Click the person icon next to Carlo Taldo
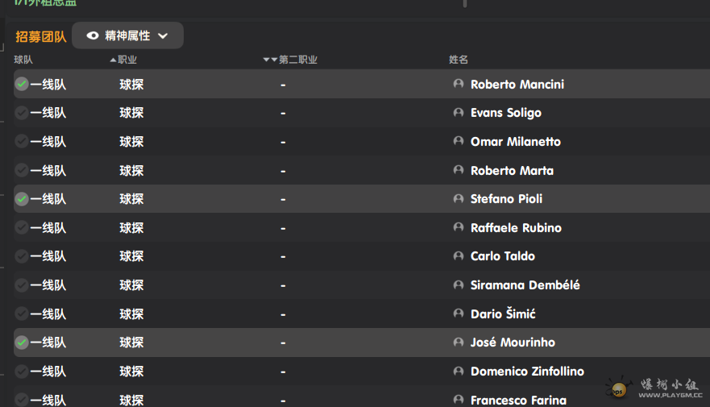This screenshot has width=710, height=407. 459,255
